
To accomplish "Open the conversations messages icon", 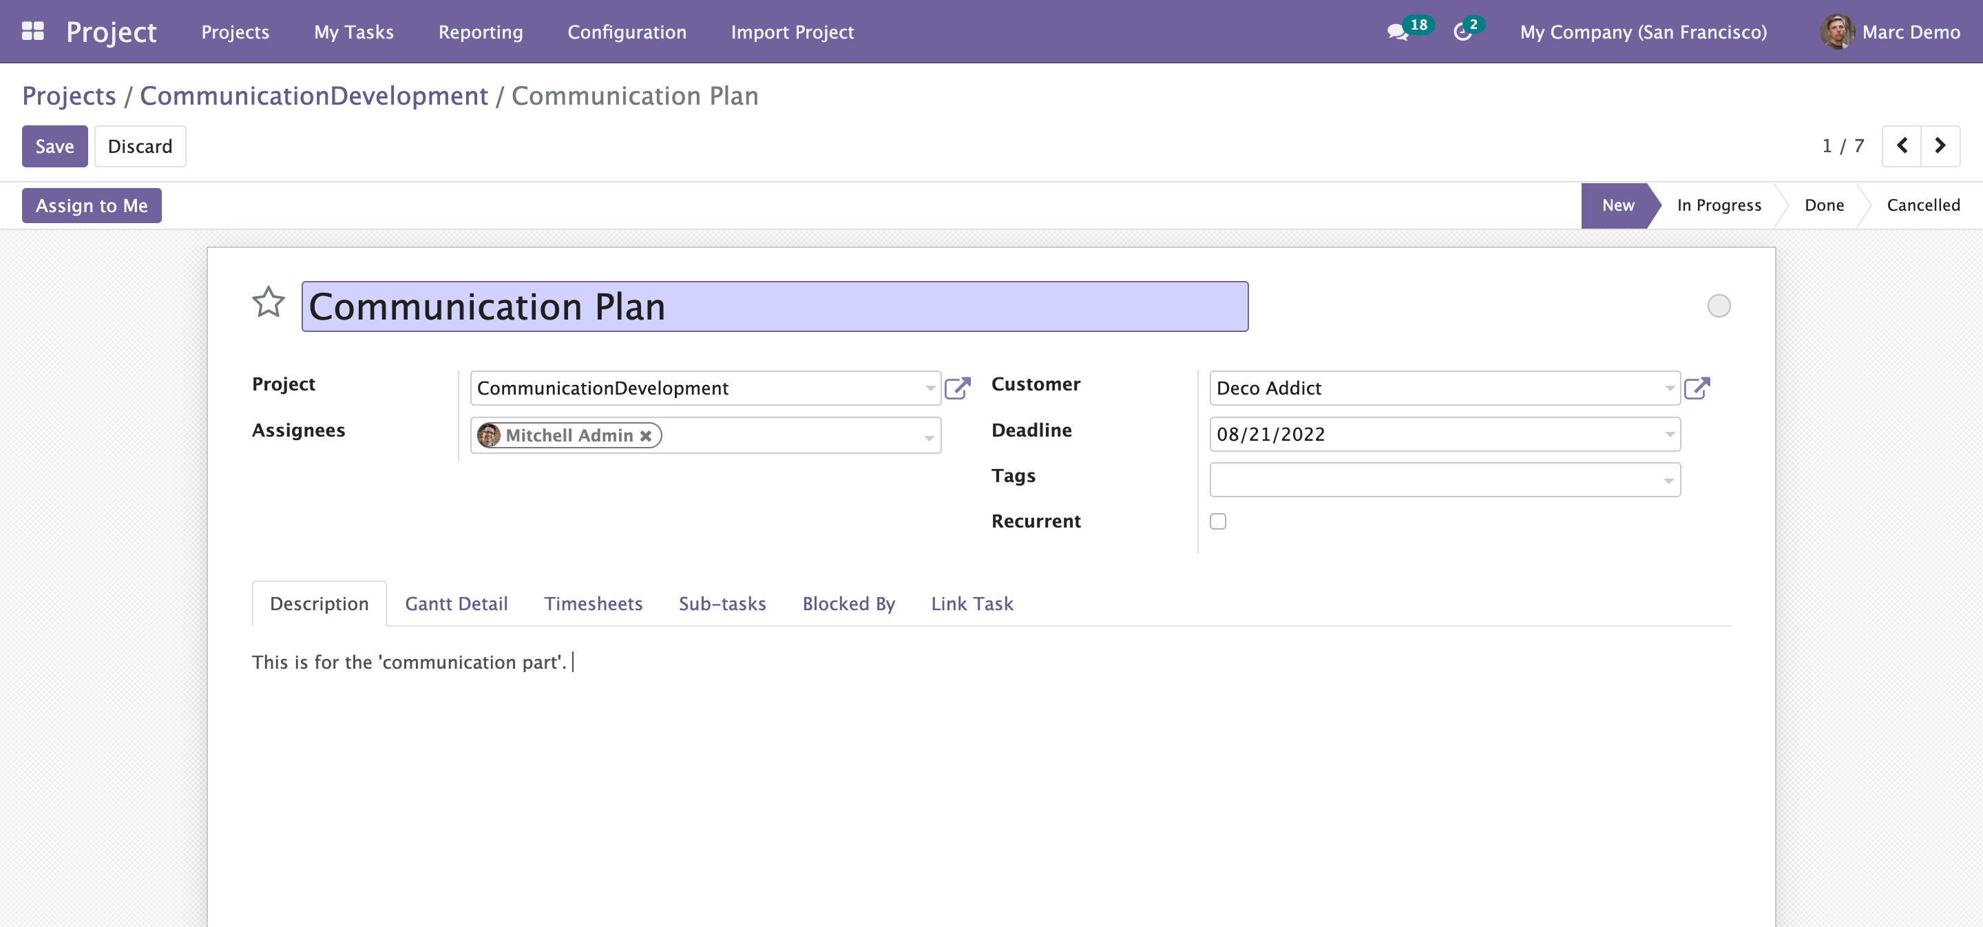I will [x=1397, y=32].
